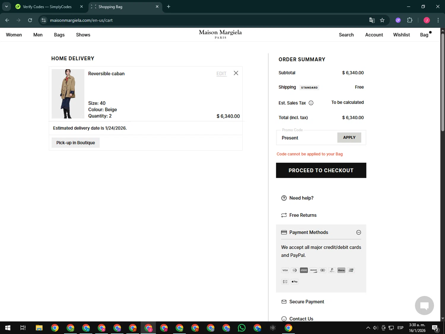
Task: Open the Men menu
Action: pyautogui.click(x=38, y=35)
